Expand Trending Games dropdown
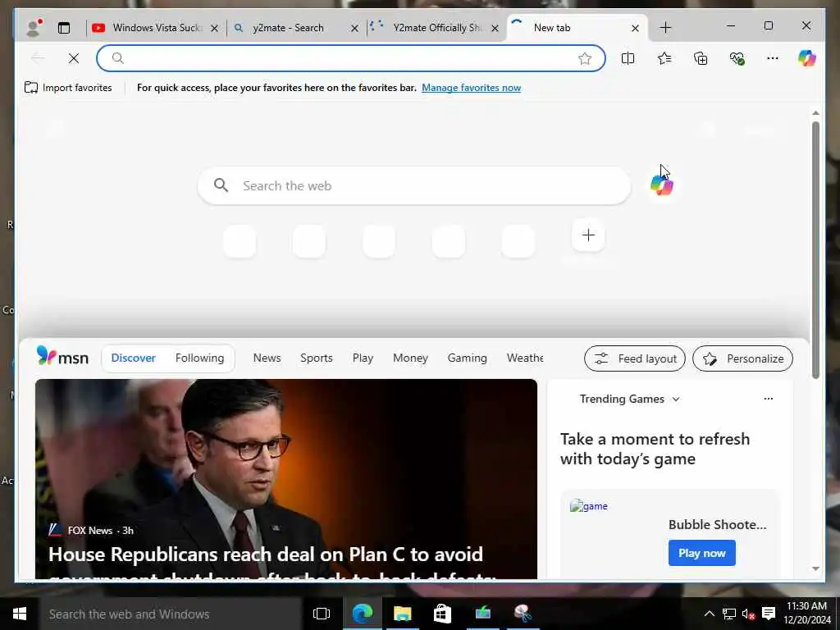Image resolution: width=840 pixels, height=630 pixels. (629, 399)
